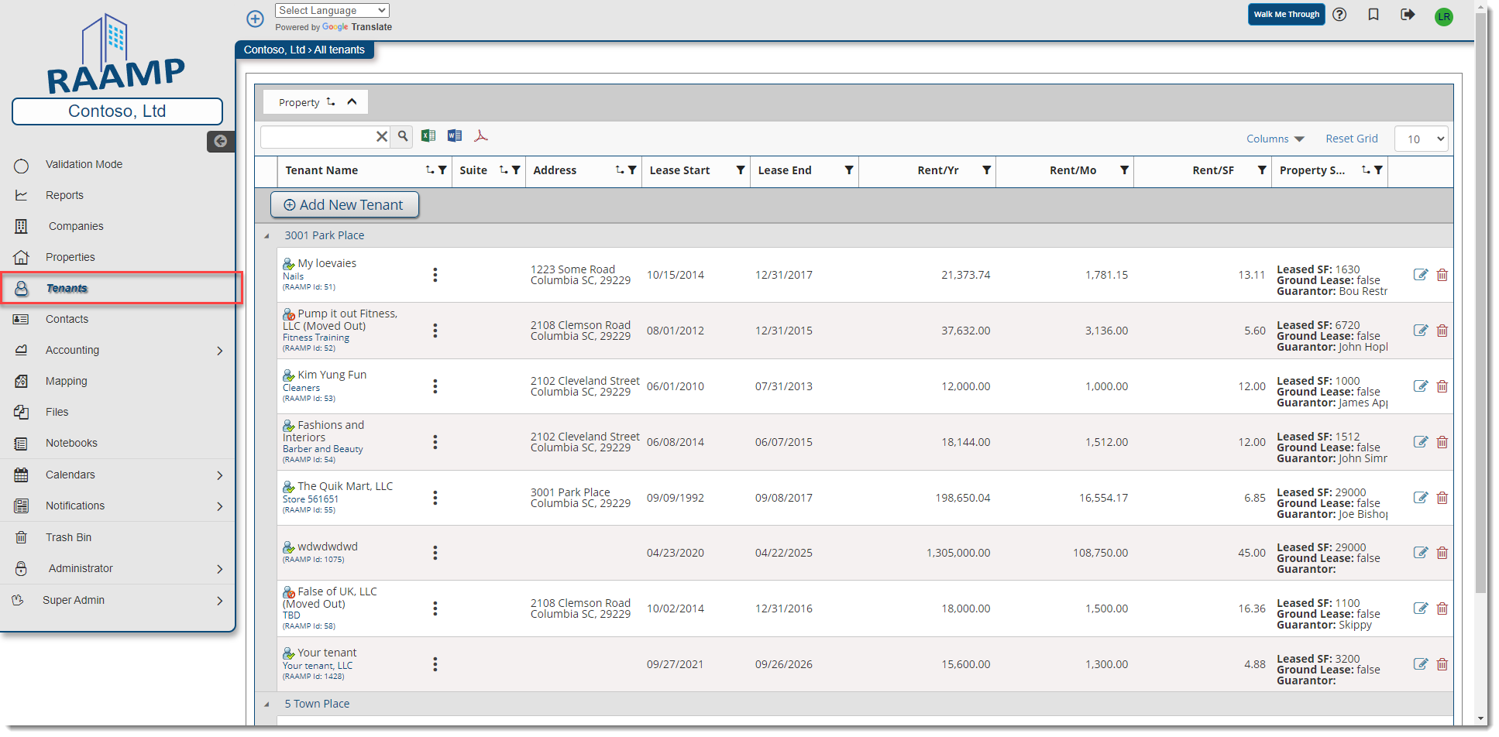Viewport: 1499px width, 737px height.
Task: Collapse sidebar with the back arrow button
Action: click(221, 141)
